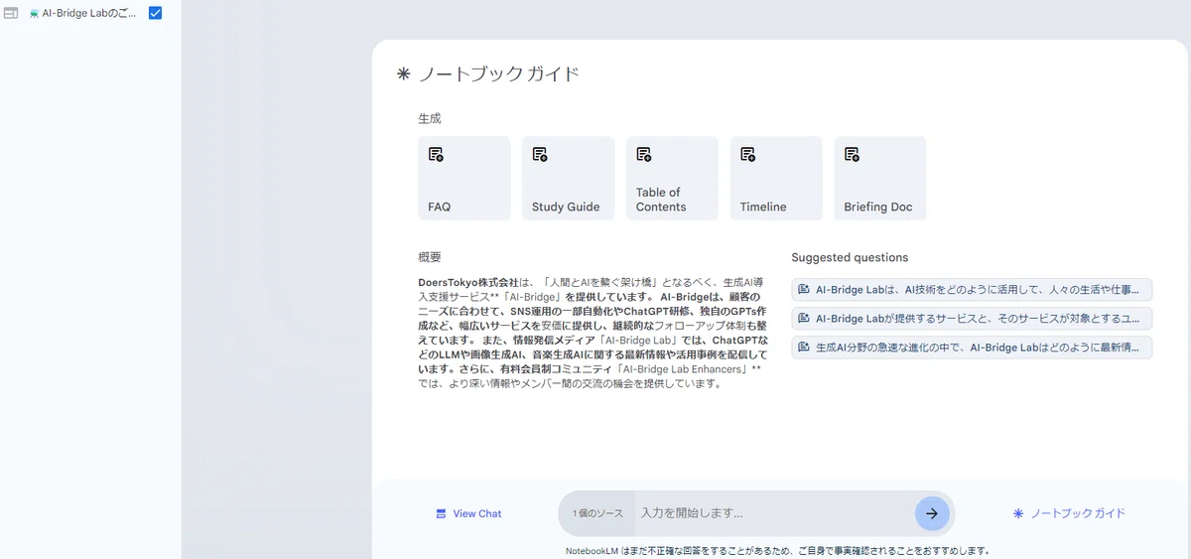Screen dimensions: 1191x559
Task: Click the Suggested questions label
Action: click(x=850, y=257)
